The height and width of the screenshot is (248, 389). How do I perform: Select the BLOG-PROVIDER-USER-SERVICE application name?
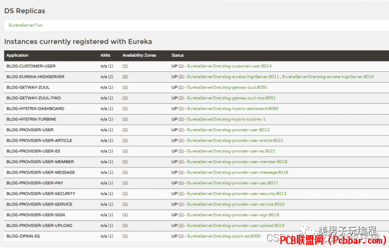pyautogui.click(x=39, y=204)
